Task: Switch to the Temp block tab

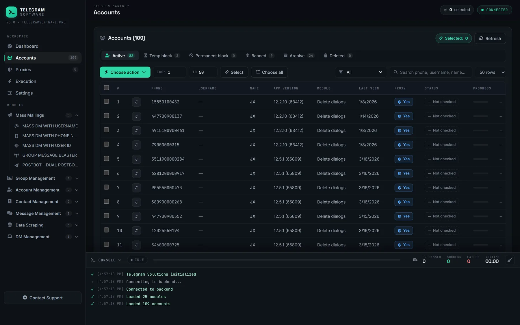Action: pos(162,56)
